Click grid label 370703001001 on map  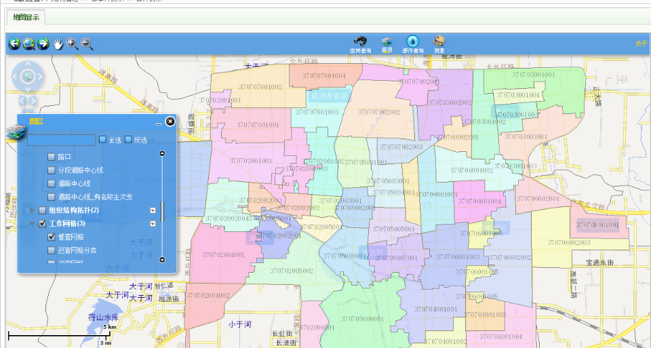[533, 75]
